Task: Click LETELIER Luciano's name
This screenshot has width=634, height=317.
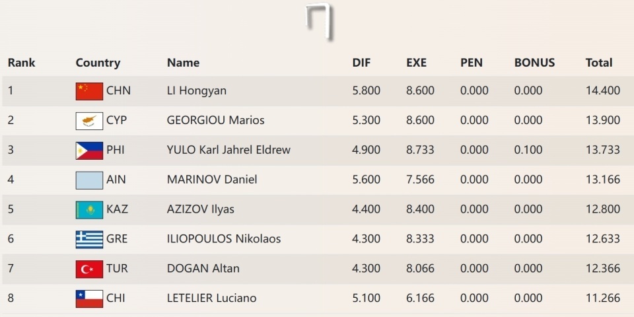Action: point(211,299)
